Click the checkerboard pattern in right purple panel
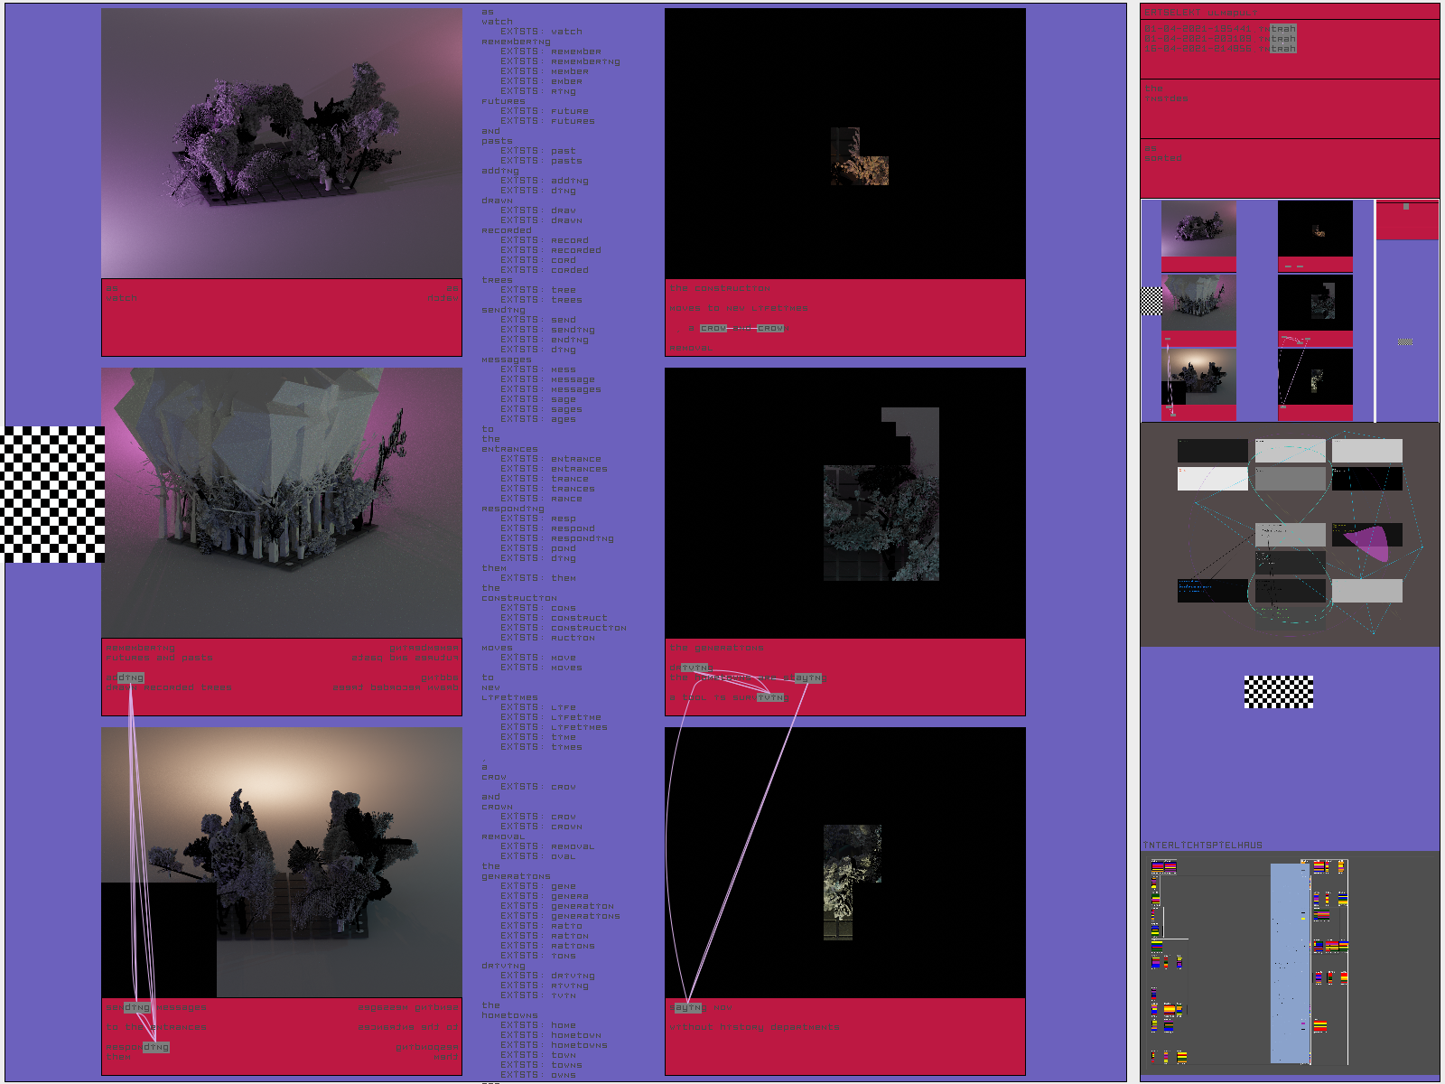This screenshot has height=1084, width=1445. (1278, 691)
